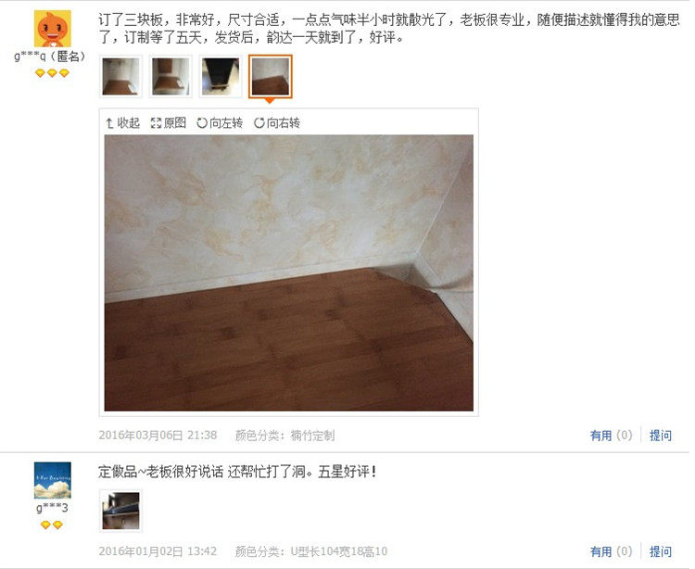Open second review's shelf photo thumbnail

pos(120,511)
